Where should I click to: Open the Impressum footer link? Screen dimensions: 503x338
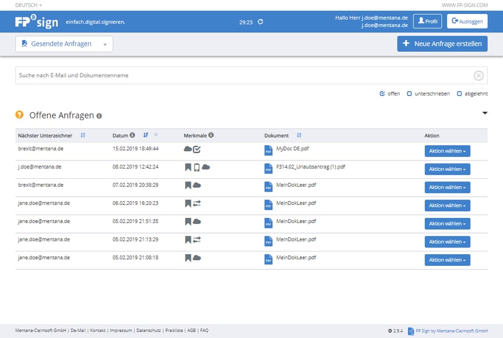121,331
